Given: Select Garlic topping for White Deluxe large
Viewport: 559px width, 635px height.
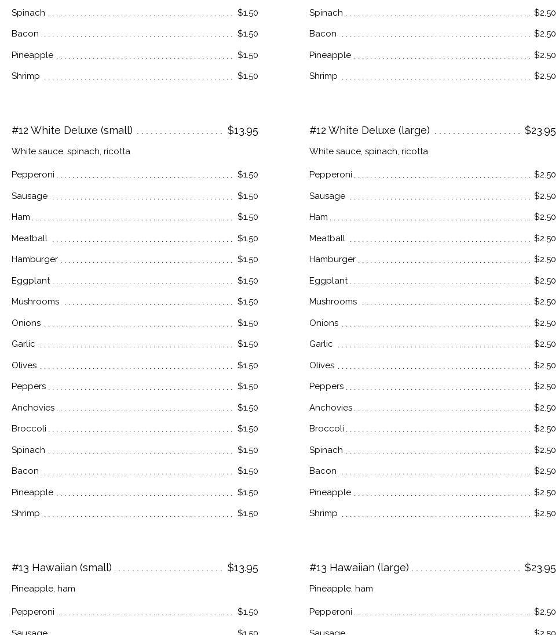Looking at the screenshot, I should pos(321,344).
